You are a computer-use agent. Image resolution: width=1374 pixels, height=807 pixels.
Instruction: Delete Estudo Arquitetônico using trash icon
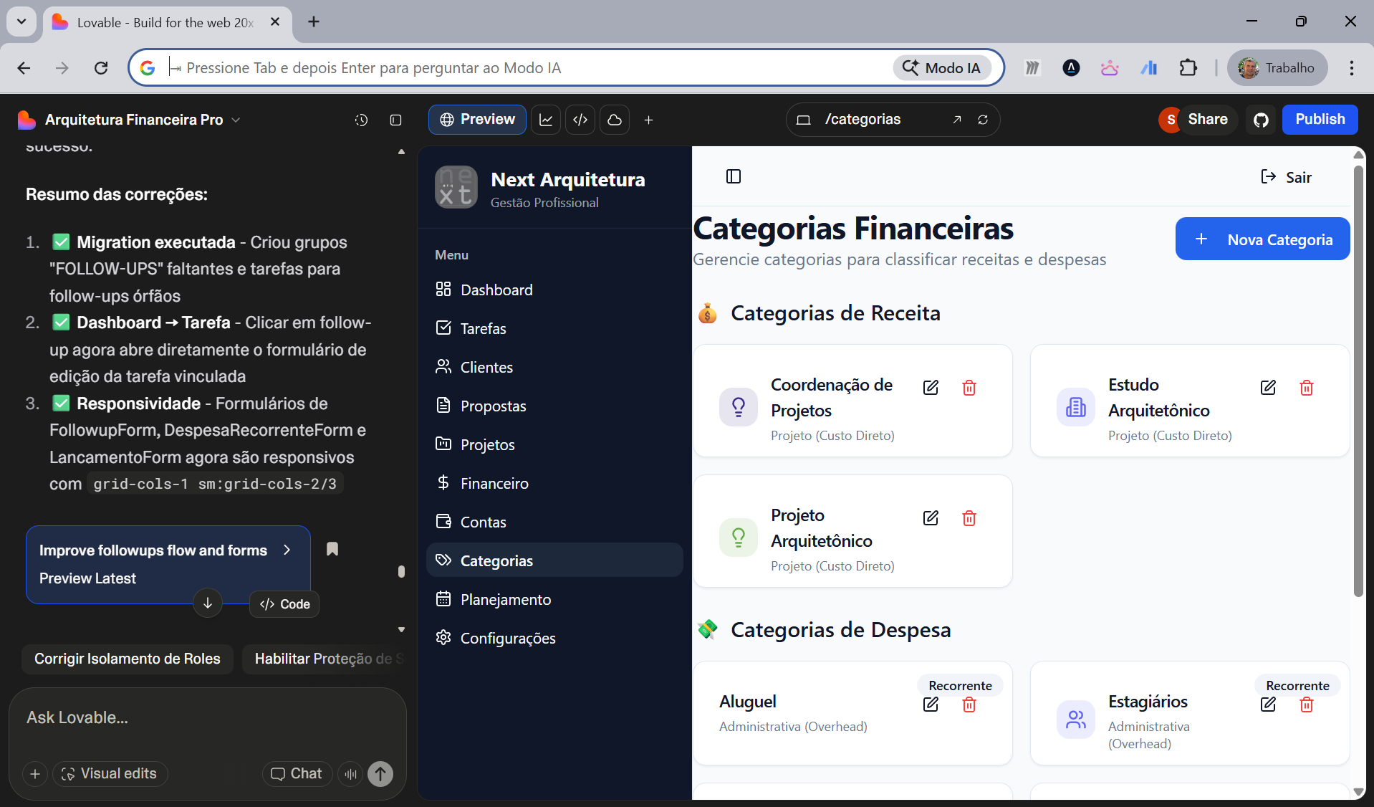point(1306,387)
